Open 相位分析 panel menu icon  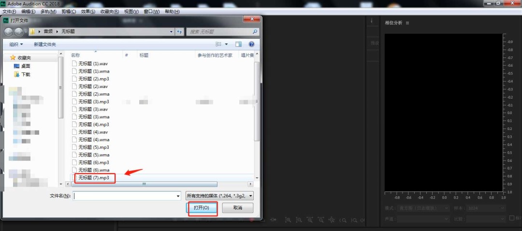407,23
